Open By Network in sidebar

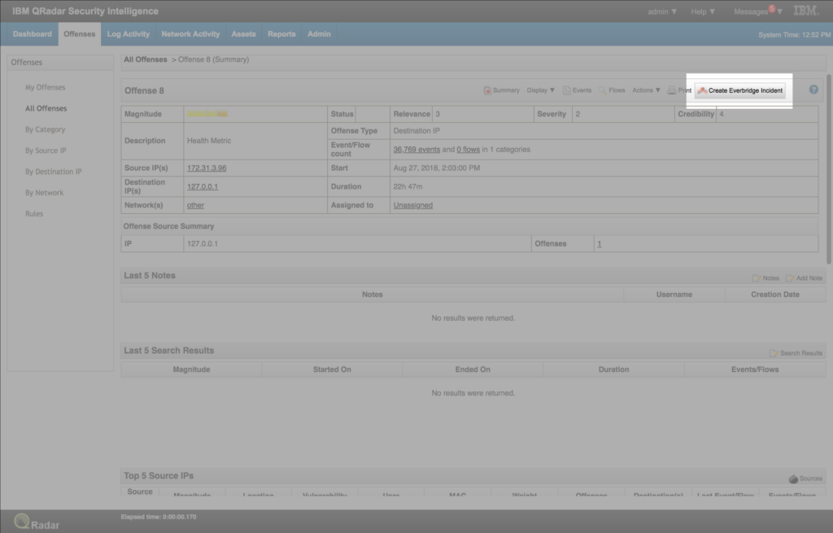point(44,192)
